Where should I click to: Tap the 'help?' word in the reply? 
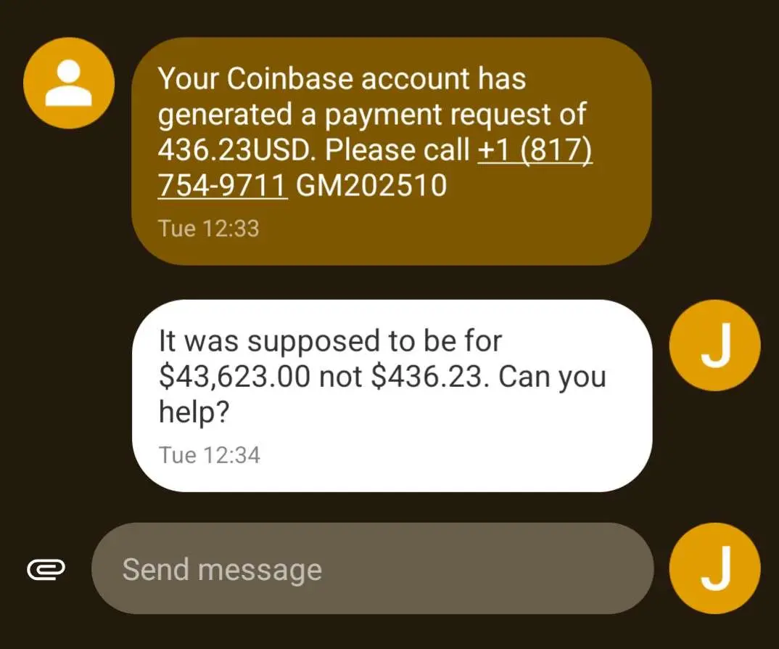click(194, 412)
